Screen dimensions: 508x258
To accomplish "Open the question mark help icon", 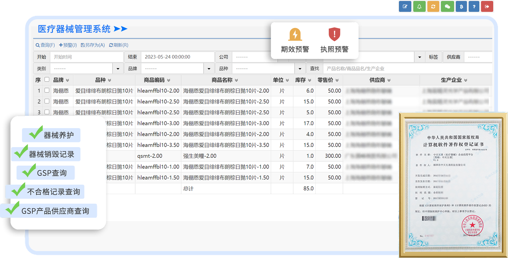I will [474, 7].
